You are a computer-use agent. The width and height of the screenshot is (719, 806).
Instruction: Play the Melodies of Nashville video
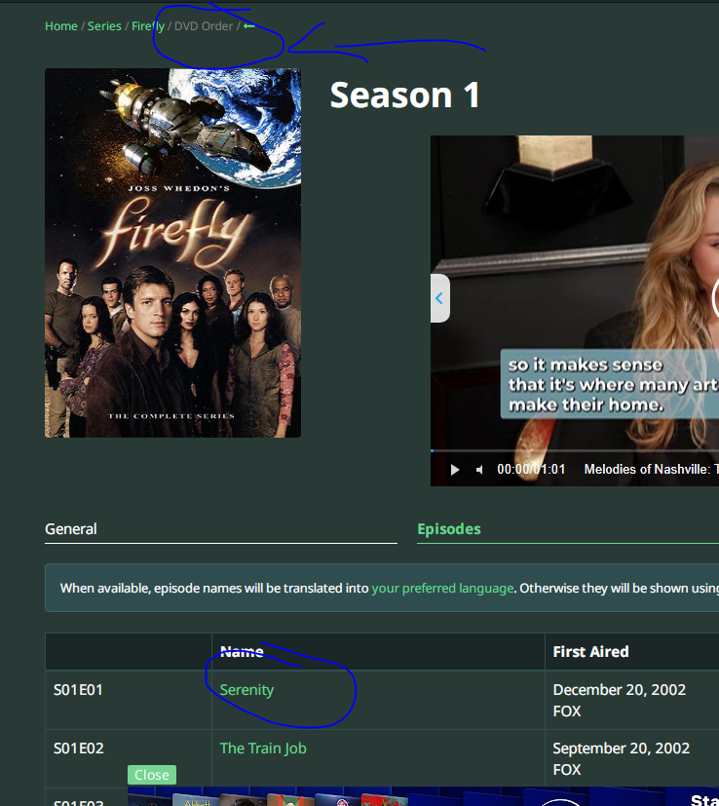(454, 470)
